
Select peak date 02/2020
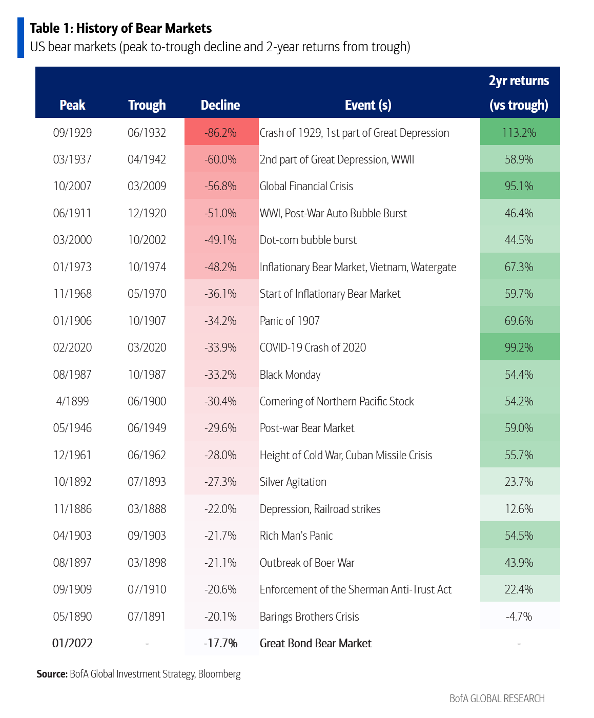[x=72, y=347]
